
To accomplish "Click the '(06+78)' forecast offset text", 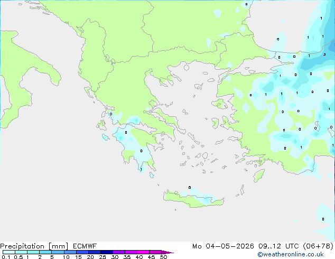I will (318, 246).
